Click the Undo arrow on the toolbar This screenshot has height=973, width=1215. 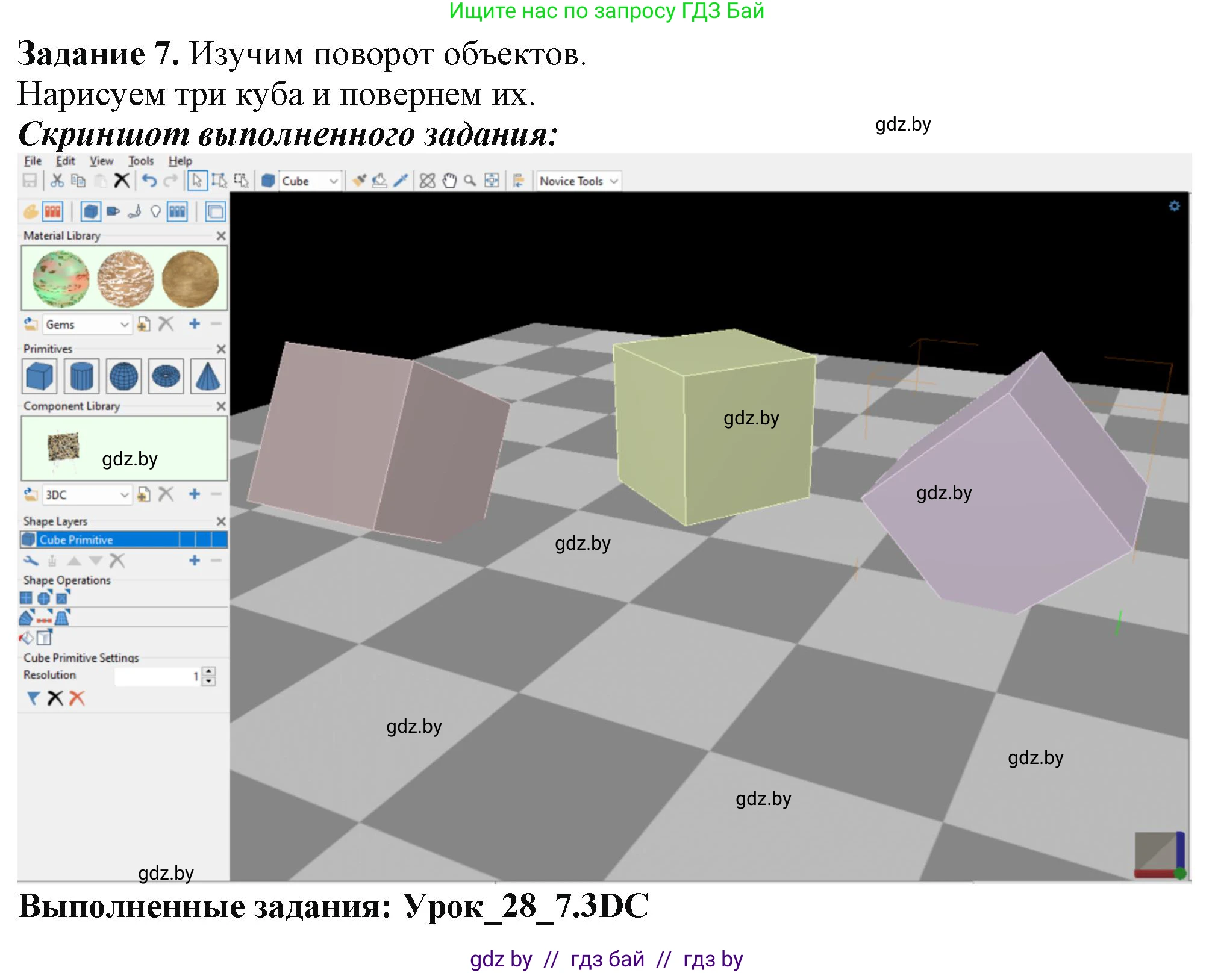tap(150, 181)
